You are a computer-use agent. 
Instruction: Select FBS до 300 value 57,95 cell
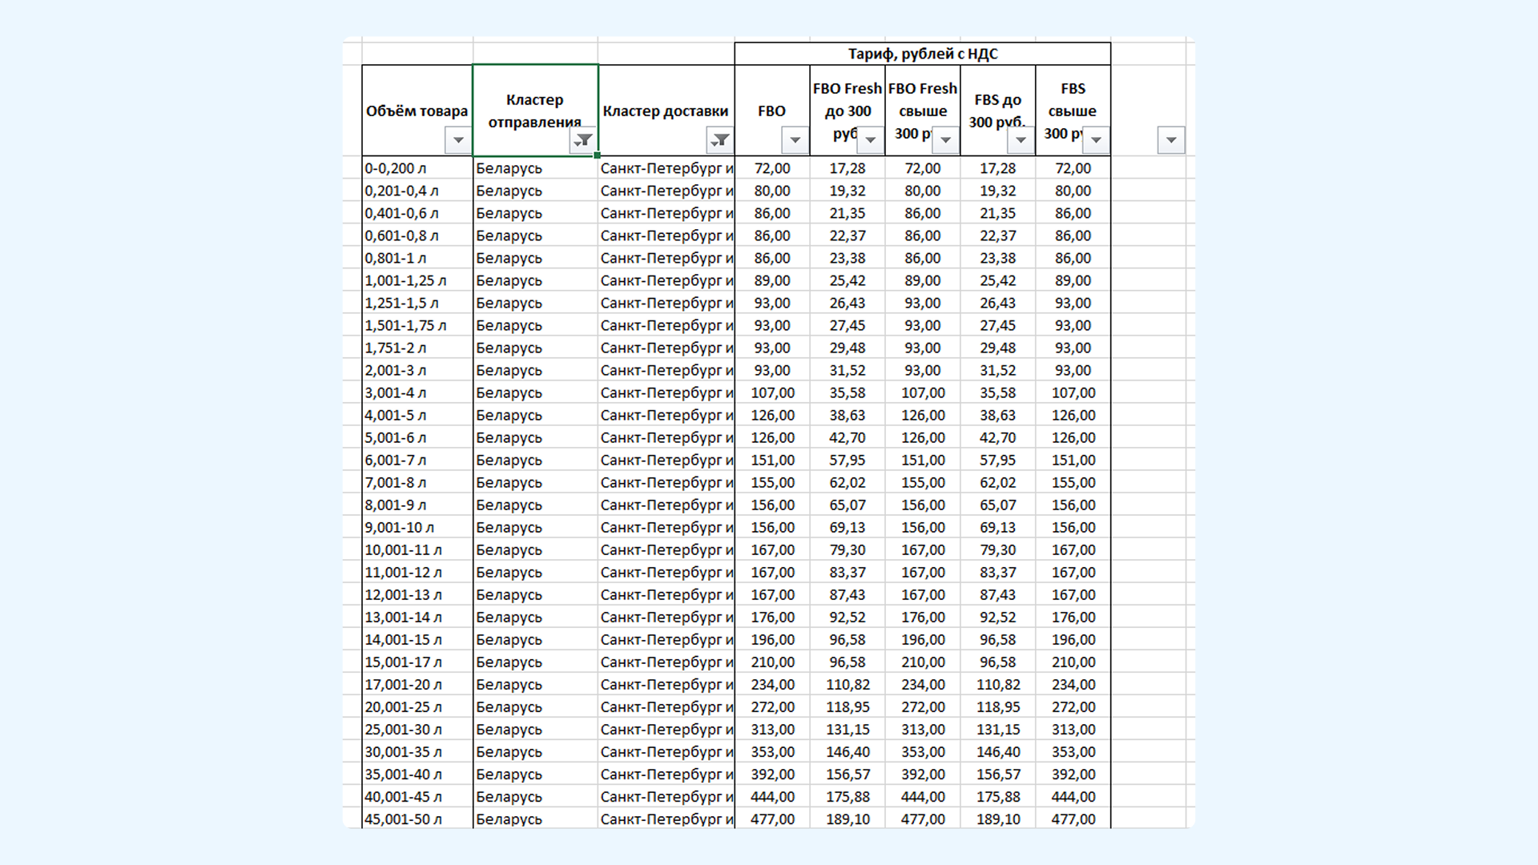[x=998, y=460]
